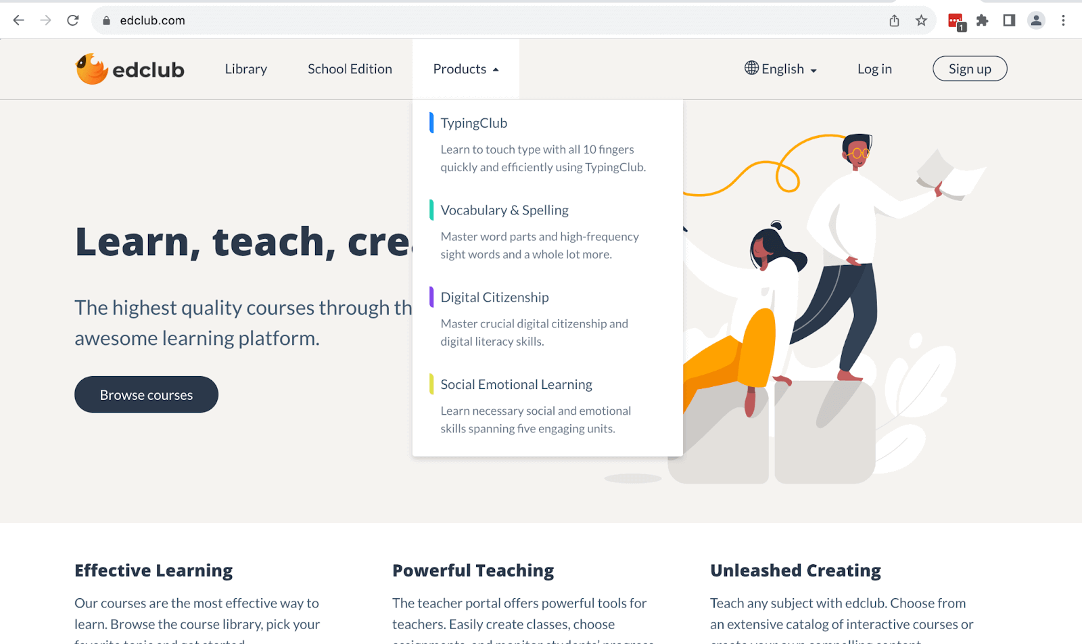This screenshot has height=644, width=1082.
Task: Click the Effective Learning heading
Action: 154,571
